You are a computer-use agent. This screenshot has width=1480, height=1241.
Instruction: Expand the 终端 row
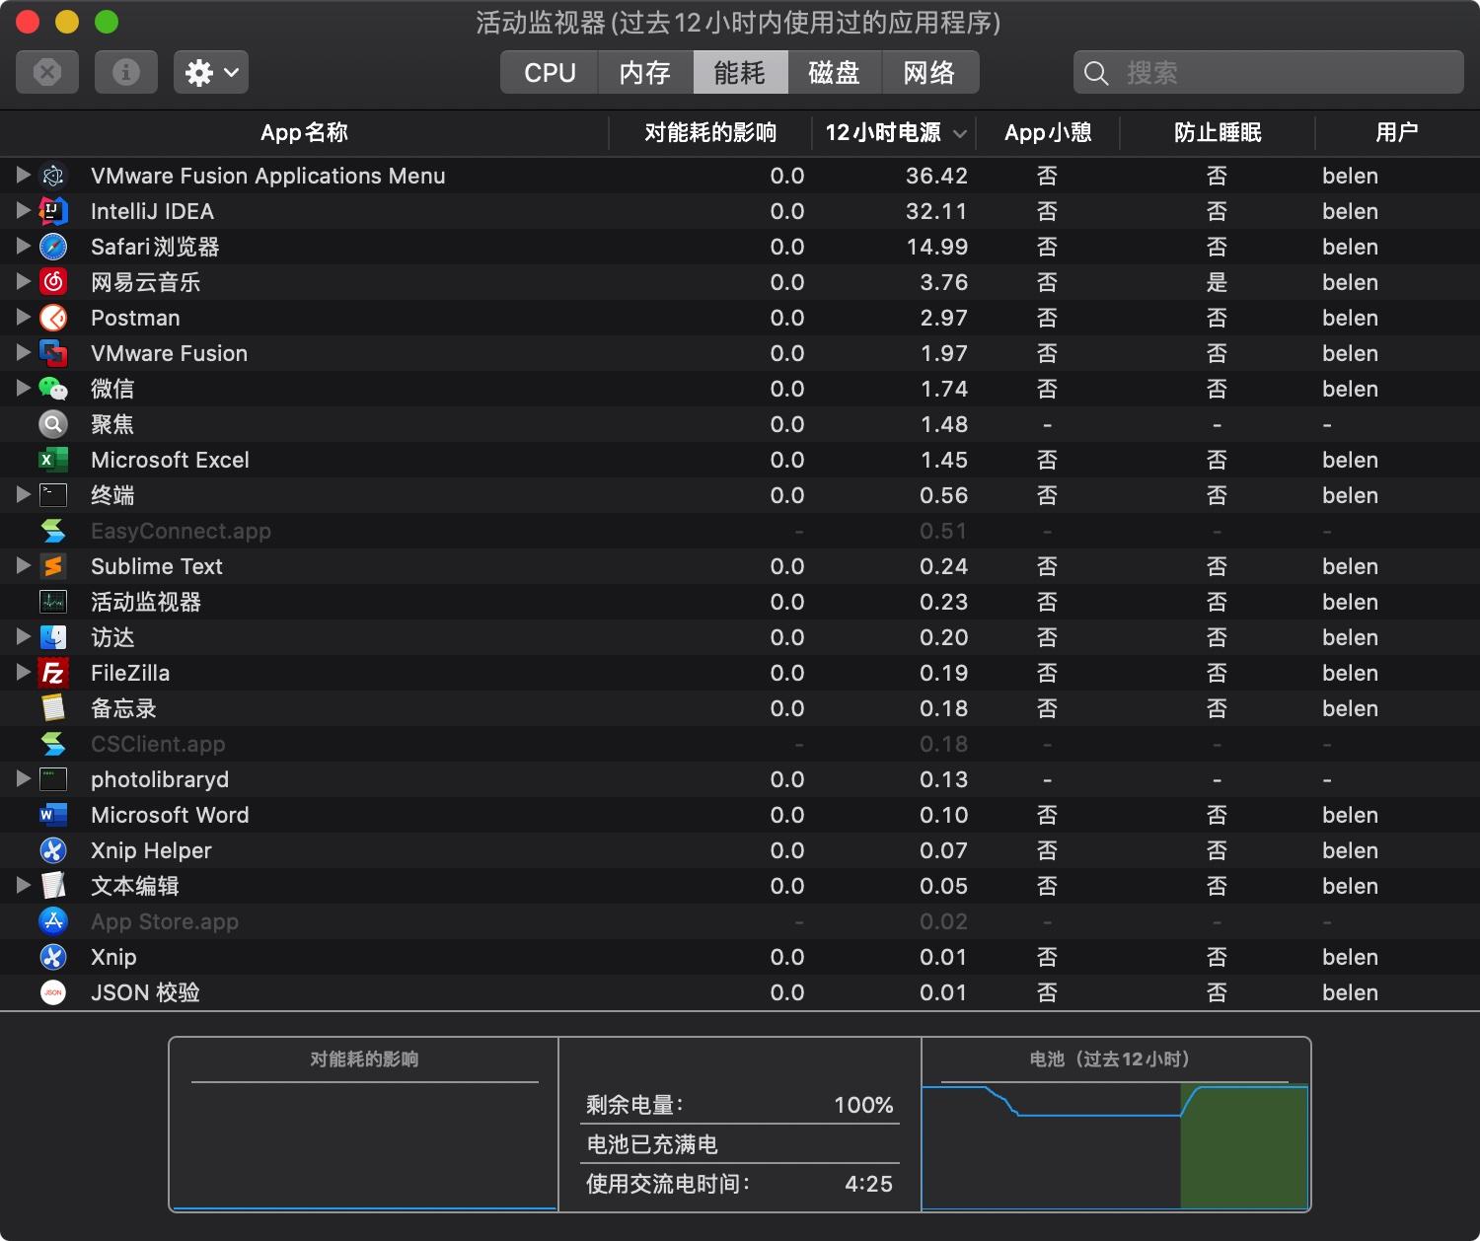coord(24,494)
